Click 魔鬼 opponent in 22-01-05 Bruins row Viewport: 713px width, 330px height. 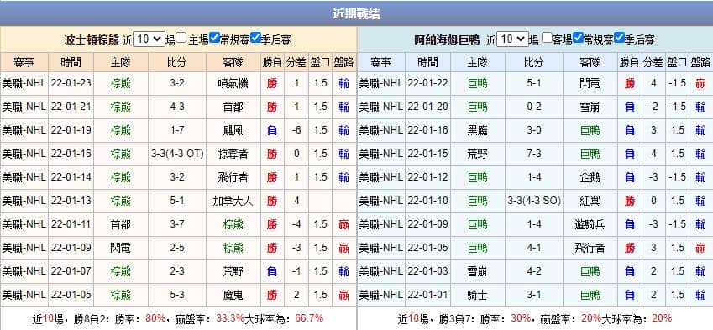tap(233, 296)
